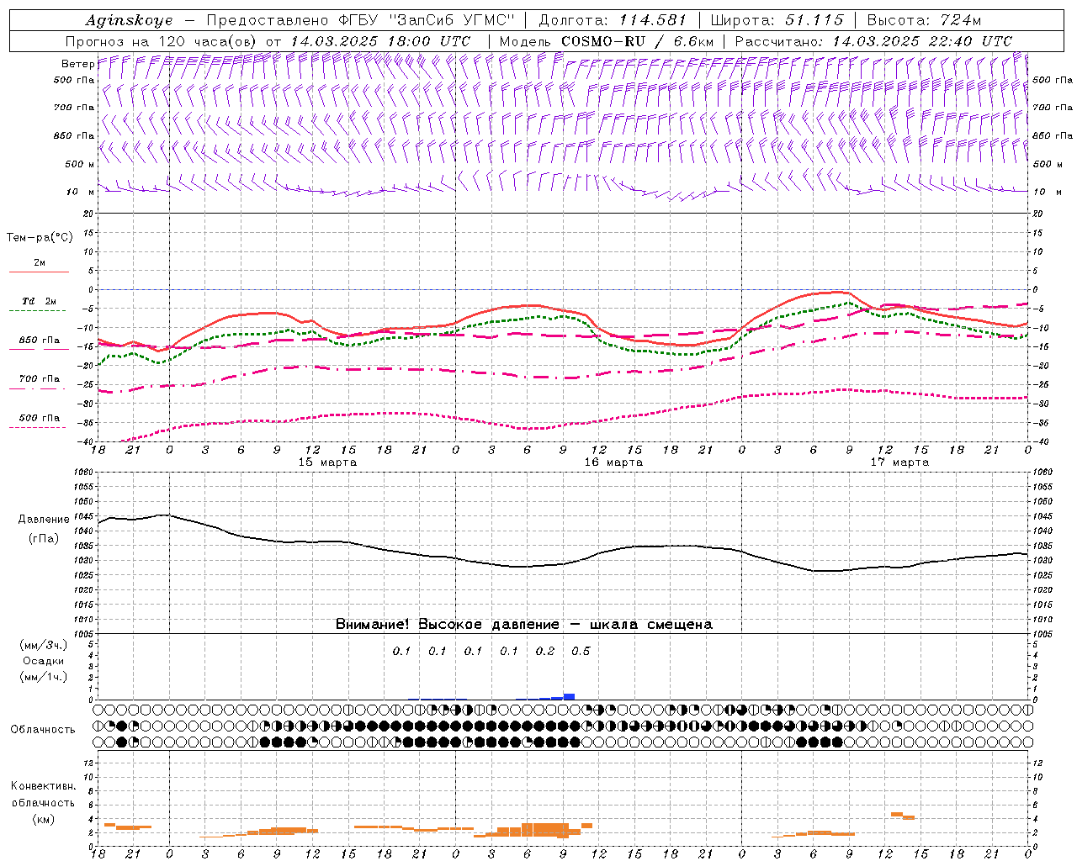Image resolution: width=1077 pixels, height=861 pixels.
Task: Click the (мм/3ч.) units label
Action: [43, 645]
